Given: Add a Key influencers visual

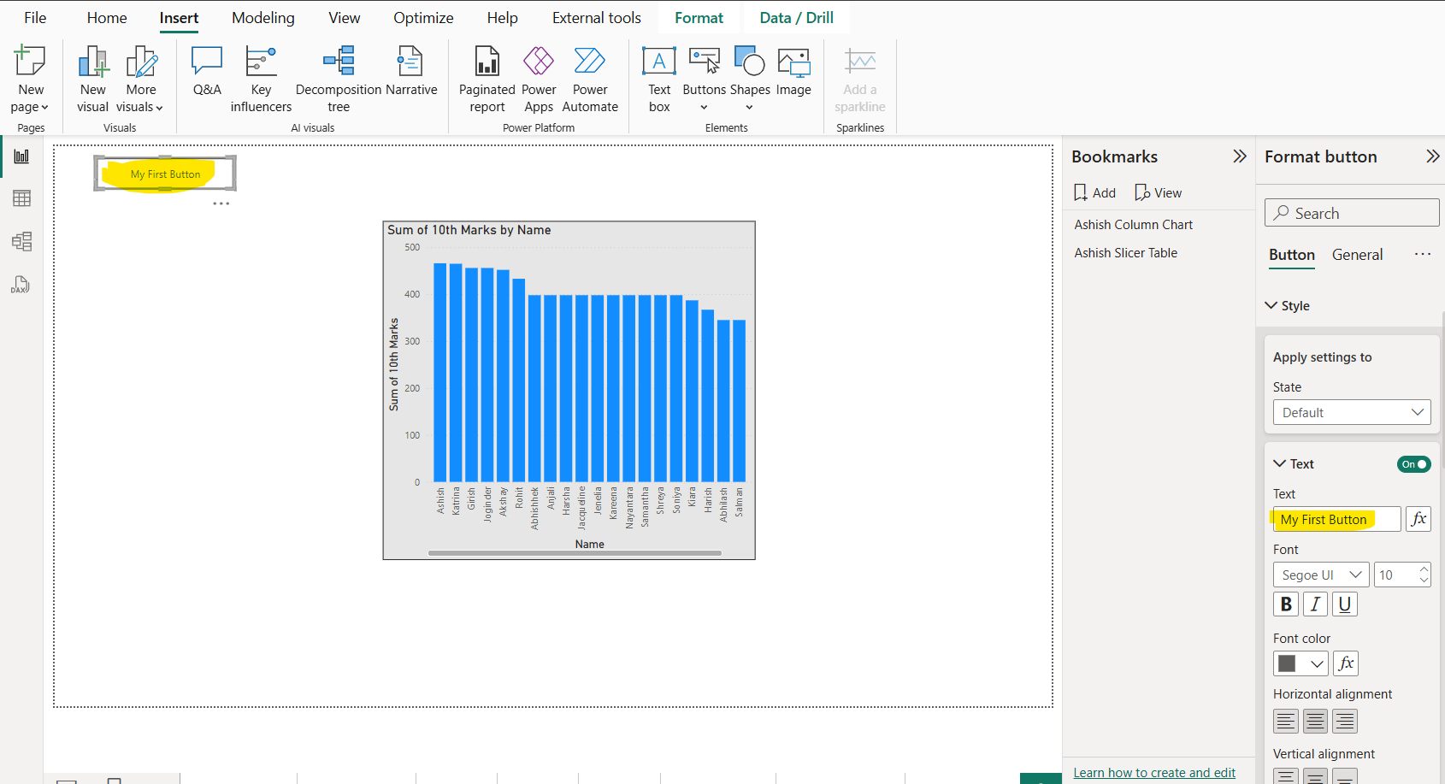Looking at the screenshot, I should (x=260, y=77).
